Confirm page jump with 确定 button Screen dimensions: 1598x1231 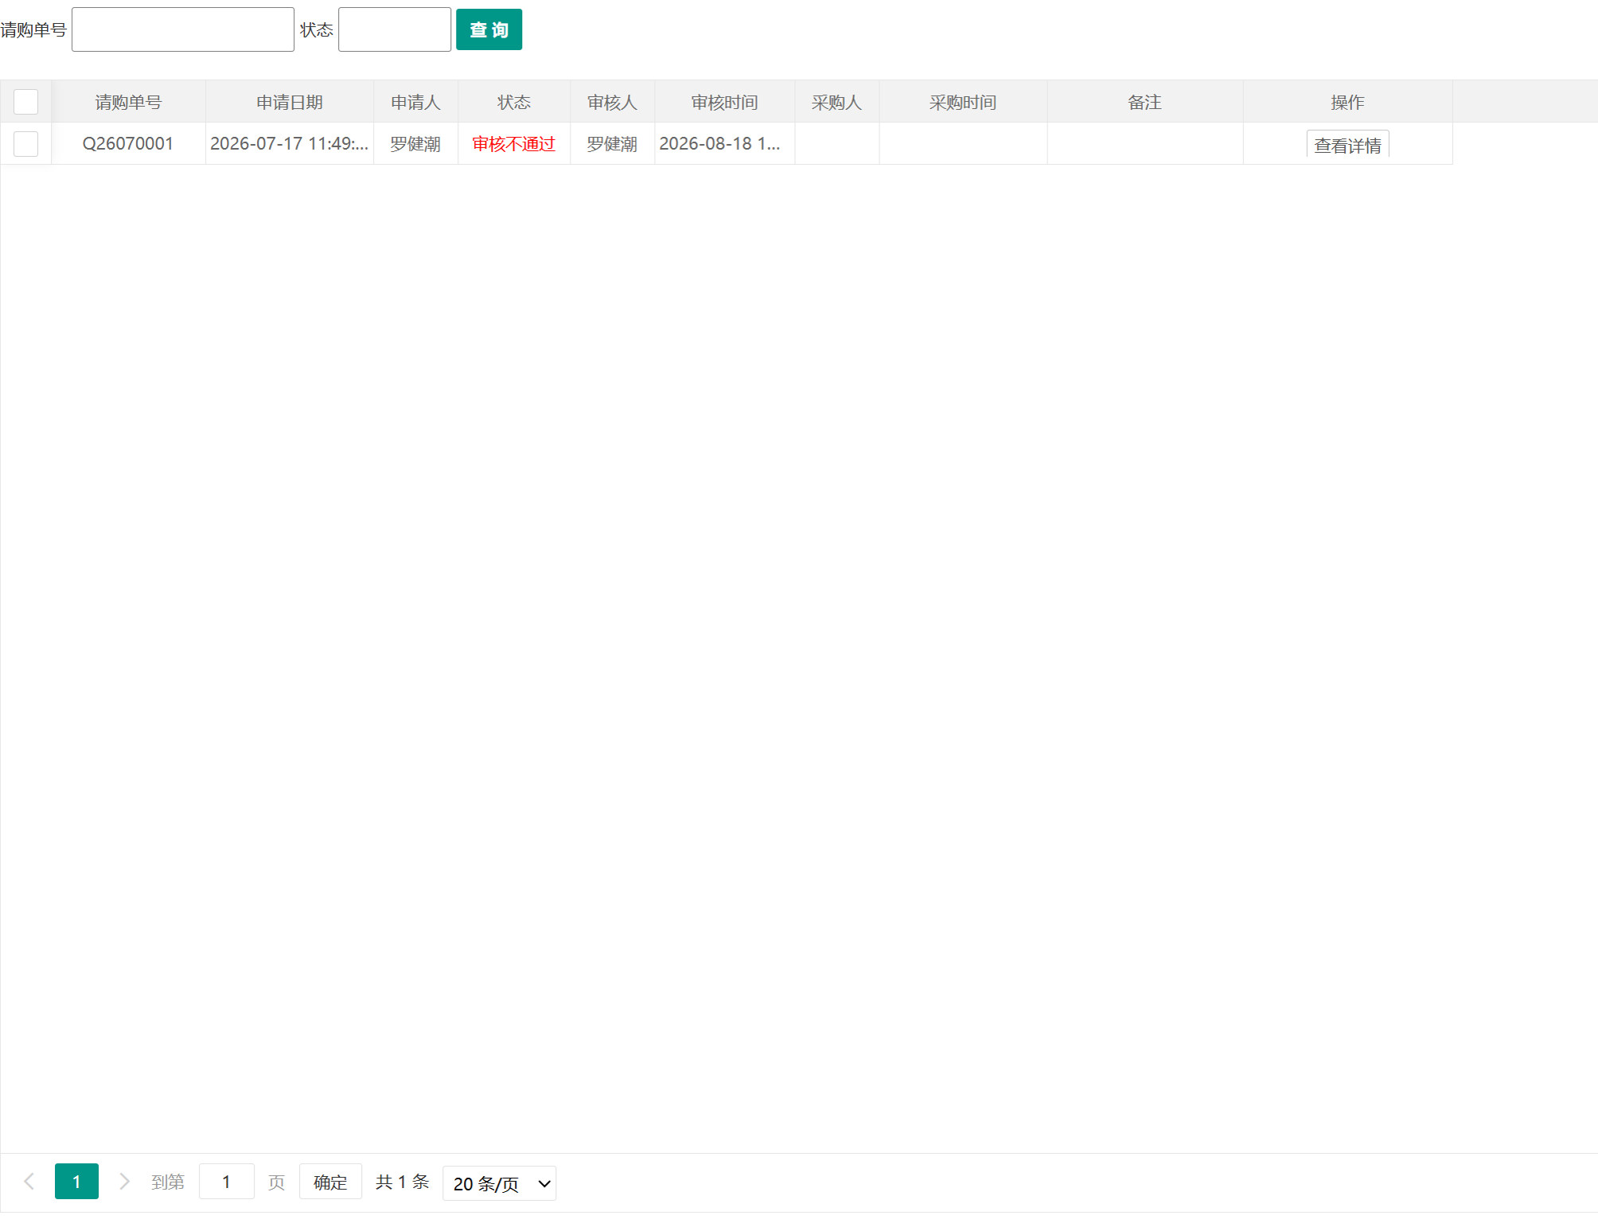(330, 1182)
